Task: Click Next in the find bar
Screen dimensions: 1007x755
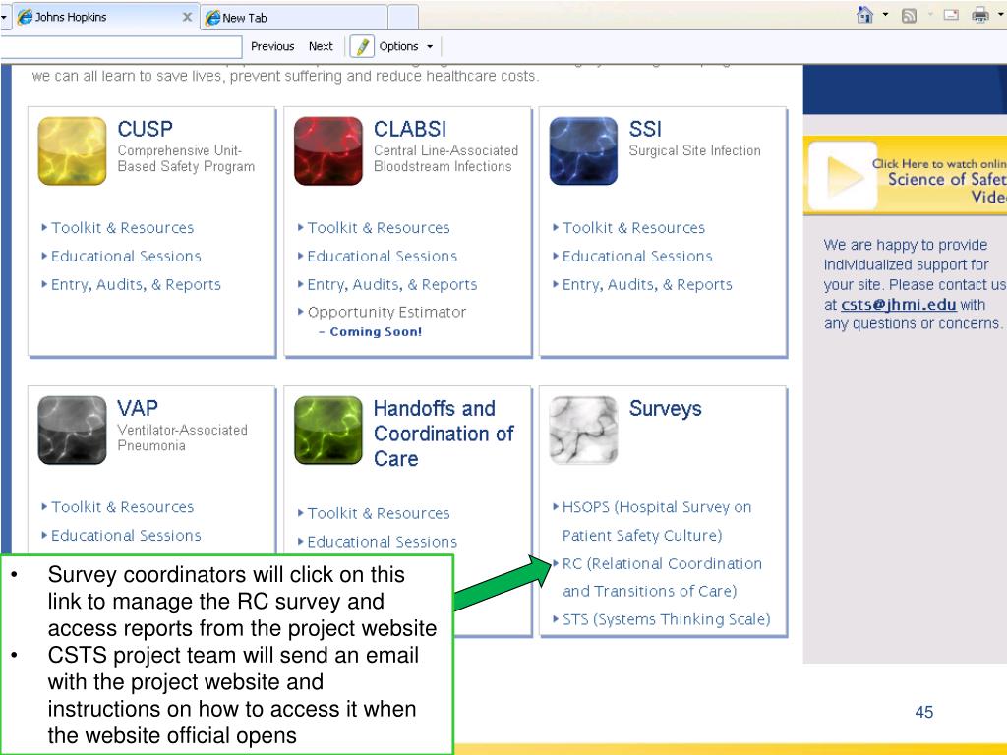Action: (x=321, y=46)
